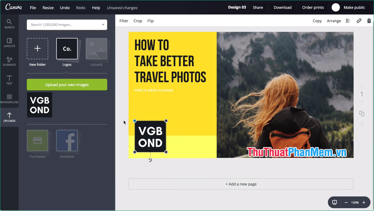
Task: Click the Share button
Action: [258, 7]
